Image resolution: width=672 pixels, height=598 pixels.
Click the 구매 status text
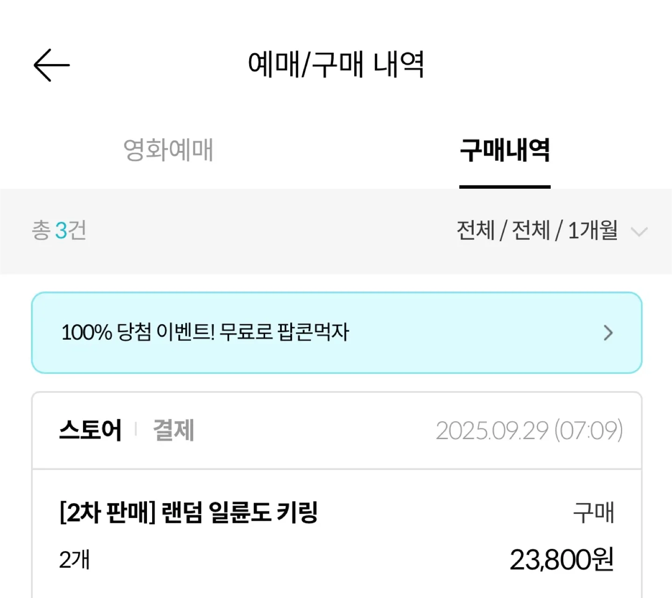click(593, 513)
